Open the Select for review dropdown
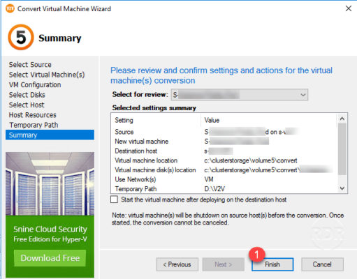Viewport: 357px width, 279px height. coord(240,95)
